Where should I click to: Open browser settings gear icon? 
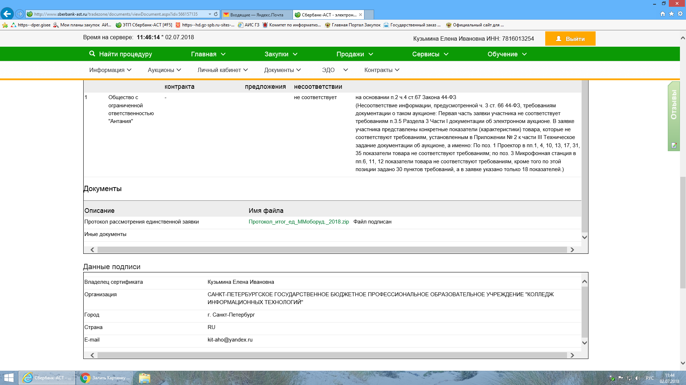click(680, 14)
